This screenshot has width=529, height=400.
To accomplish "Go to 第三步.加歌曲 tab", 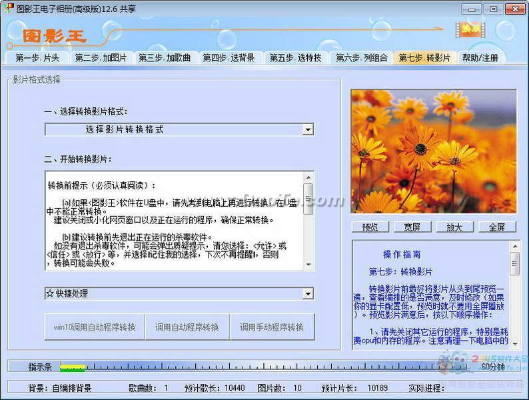I will tap(165, 58).
